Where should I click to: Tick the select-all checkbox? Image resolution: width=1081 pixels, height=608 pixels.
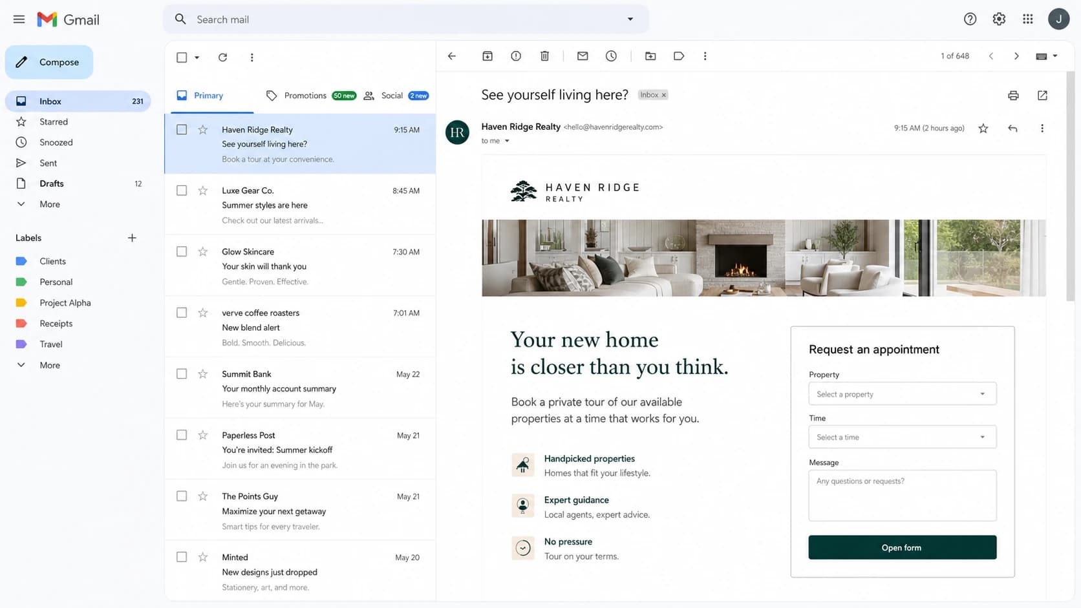tap(182, 58)
